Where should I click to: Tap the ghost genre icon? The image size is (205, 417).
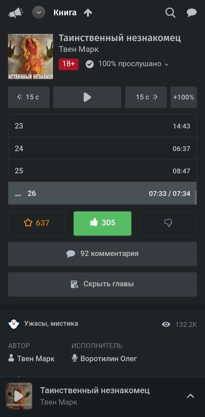point(14,324)
